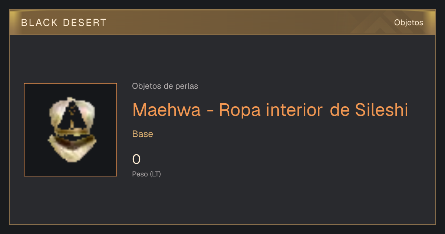The height and width of the screenshot is (234, 445).
Task: Select the Base grade label
Action: [143, 134]
